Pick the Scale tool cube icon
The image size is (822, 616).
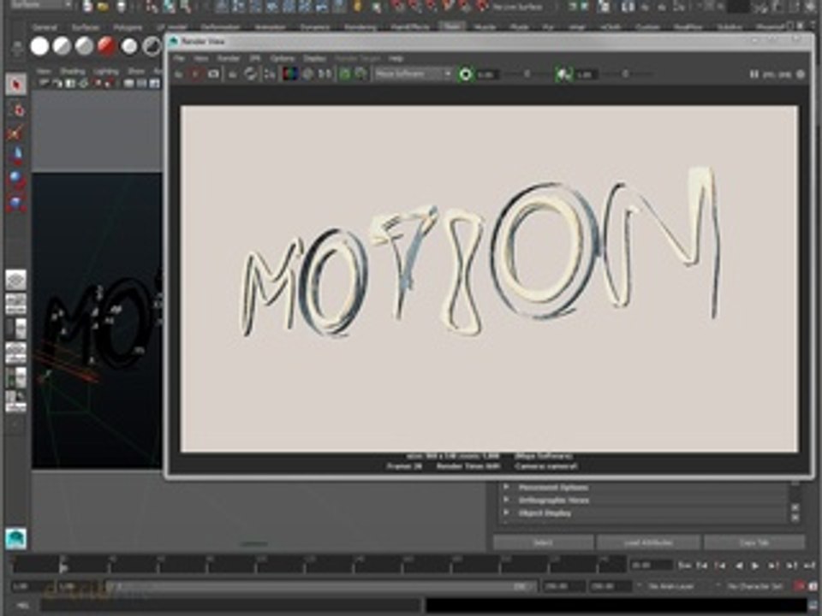pos(16,204)
